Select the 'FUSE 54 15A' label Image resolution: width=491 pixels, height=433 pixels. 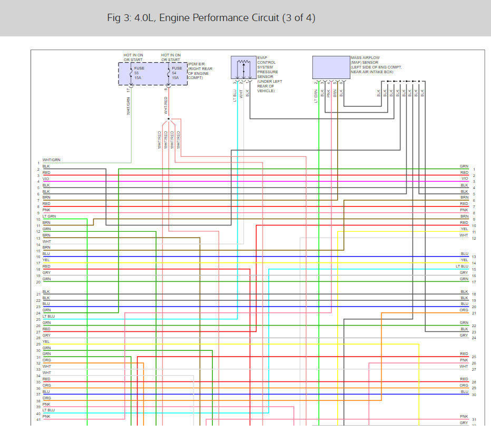click(176, 73)
